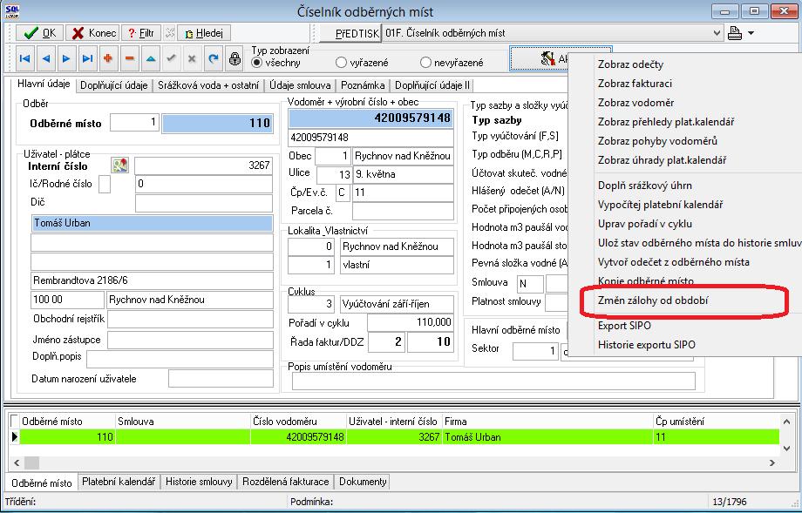Choose 'Vypočítej platební kalendář' menu item

point(660,205)
